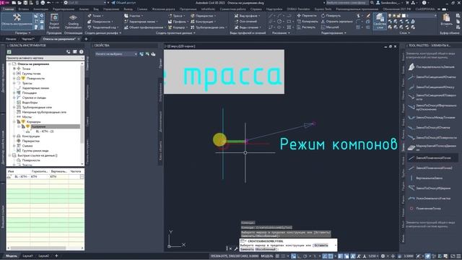The image size is (462, 260).
Task: Select the Rotate (Повернуть) tool
Action: pyautogui.click(x=331, y=16)
